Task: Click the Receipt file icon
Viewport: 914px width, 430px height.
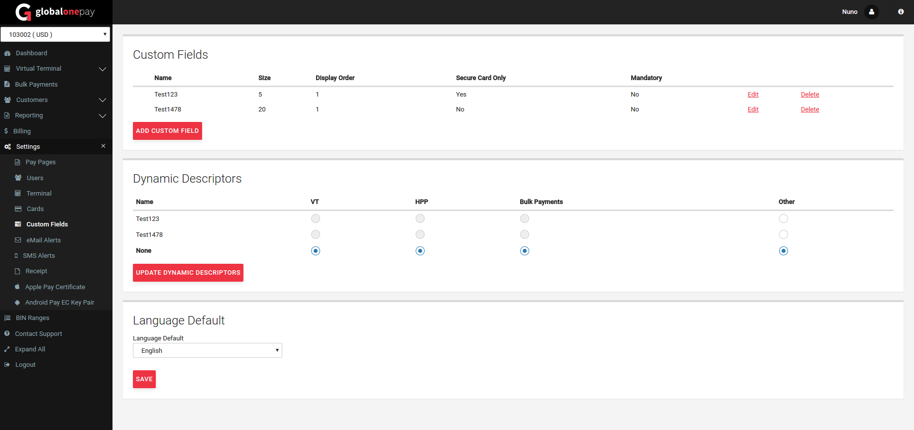Action: (17, 271)
